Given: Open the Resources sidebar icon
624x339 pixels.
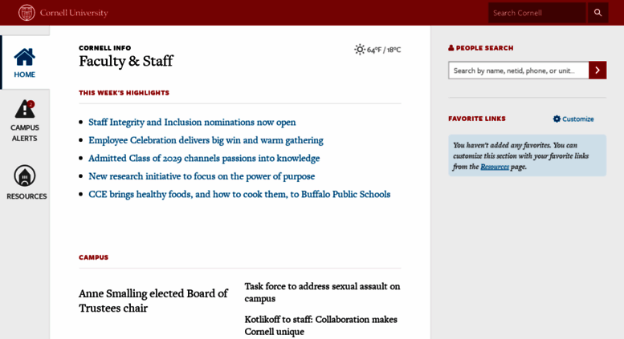Looking at the screenshot, I should (25, 176).
